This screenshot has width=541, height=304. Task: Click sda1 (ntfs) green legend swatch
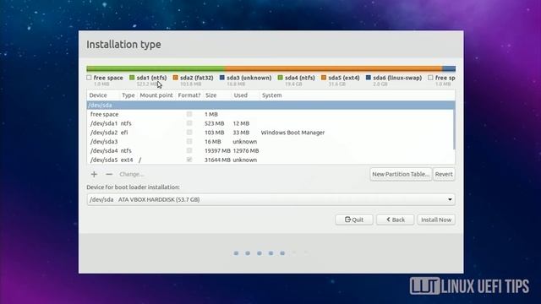click(132, 78)
